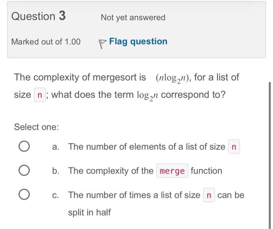Image resolution: width=273 pixels, height=229 pixels.
Task: Select radio button for option b
Action: click(x=24, y=170)
